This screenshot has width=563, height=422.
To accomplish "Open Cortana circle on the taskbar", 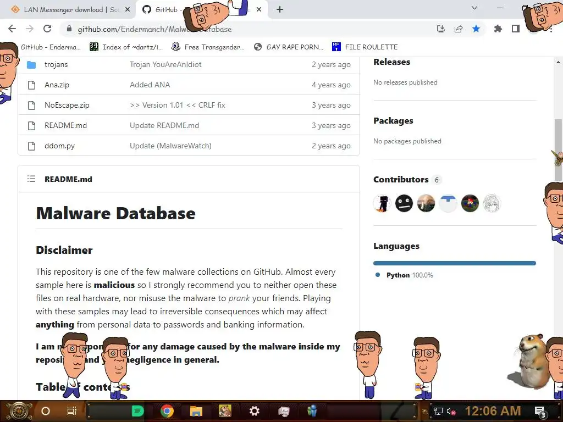I will [46, 411].
